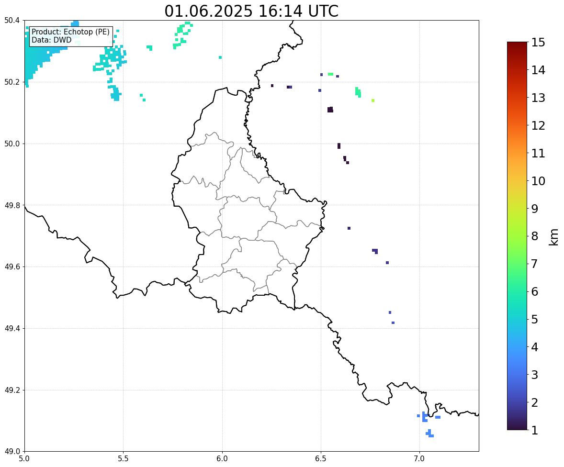Click the dark echo cell near 50.1 latitude

click(330, 110)
